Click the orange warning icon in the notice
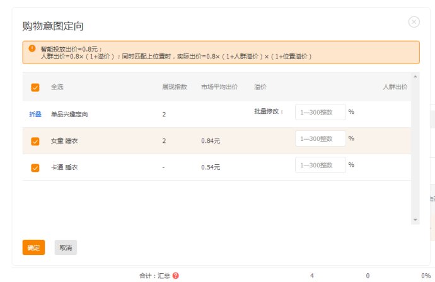Viewport: 435px width, 282px height. 32,48
